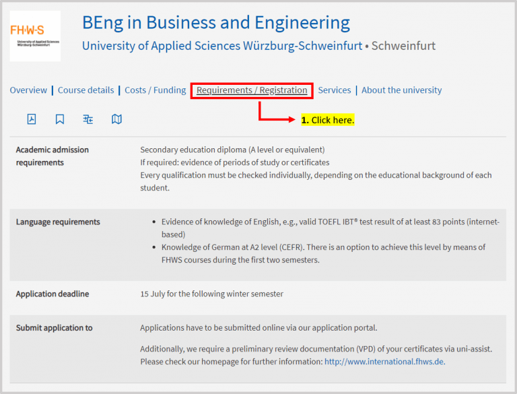This screenshot has height=394, width=517.
Task: Visit the http://www.international.fhws.de link
Action: (384, 362)
